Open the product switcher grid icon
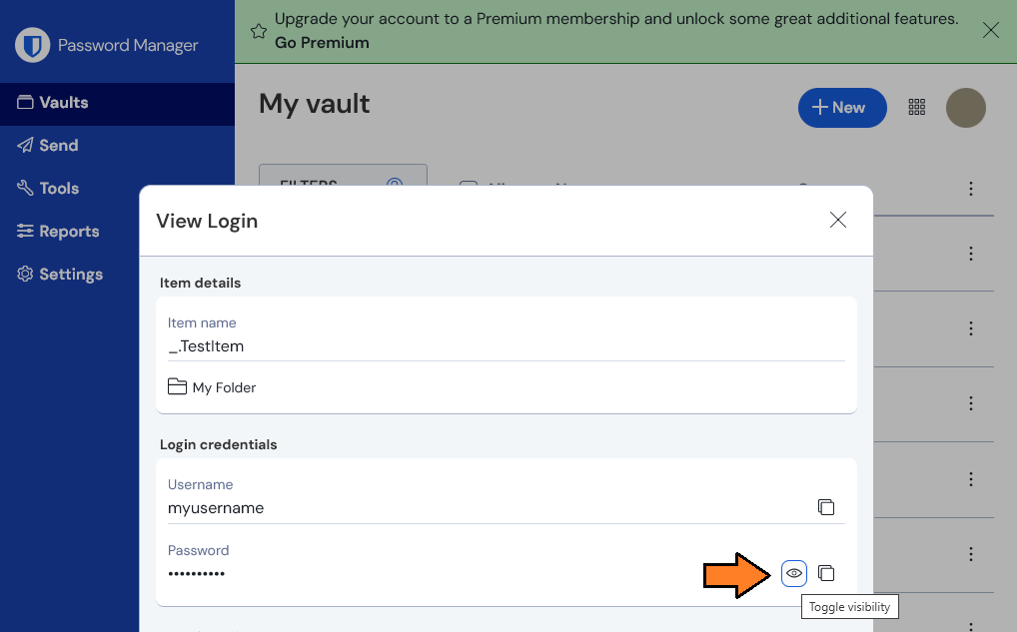 pos(916,107)
